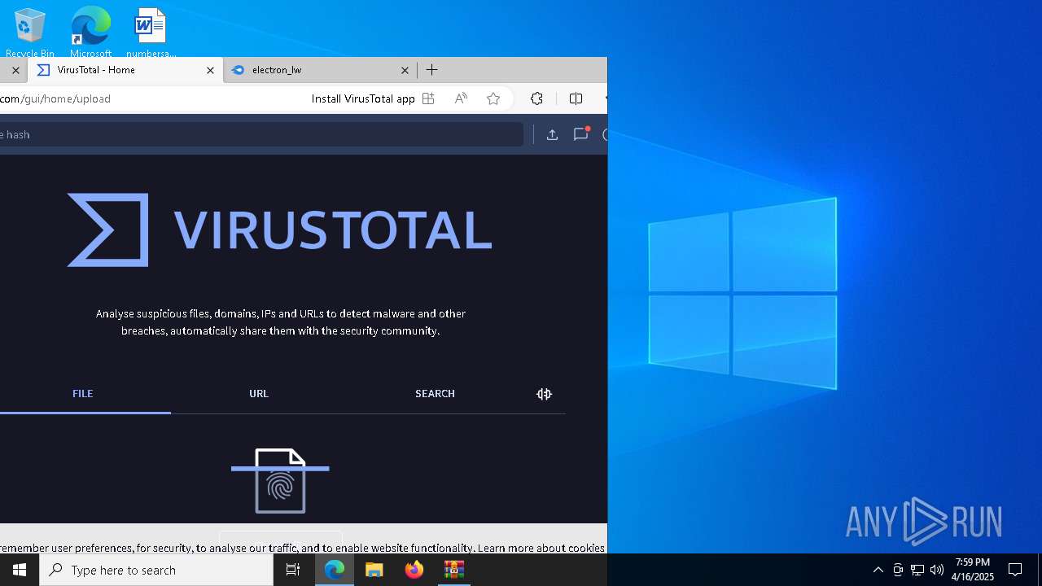Click Install VirusTotal app text

click(363, 98)
